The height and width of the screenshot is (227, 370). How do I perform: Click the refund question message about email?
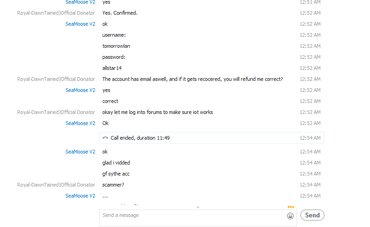(192, 79)
